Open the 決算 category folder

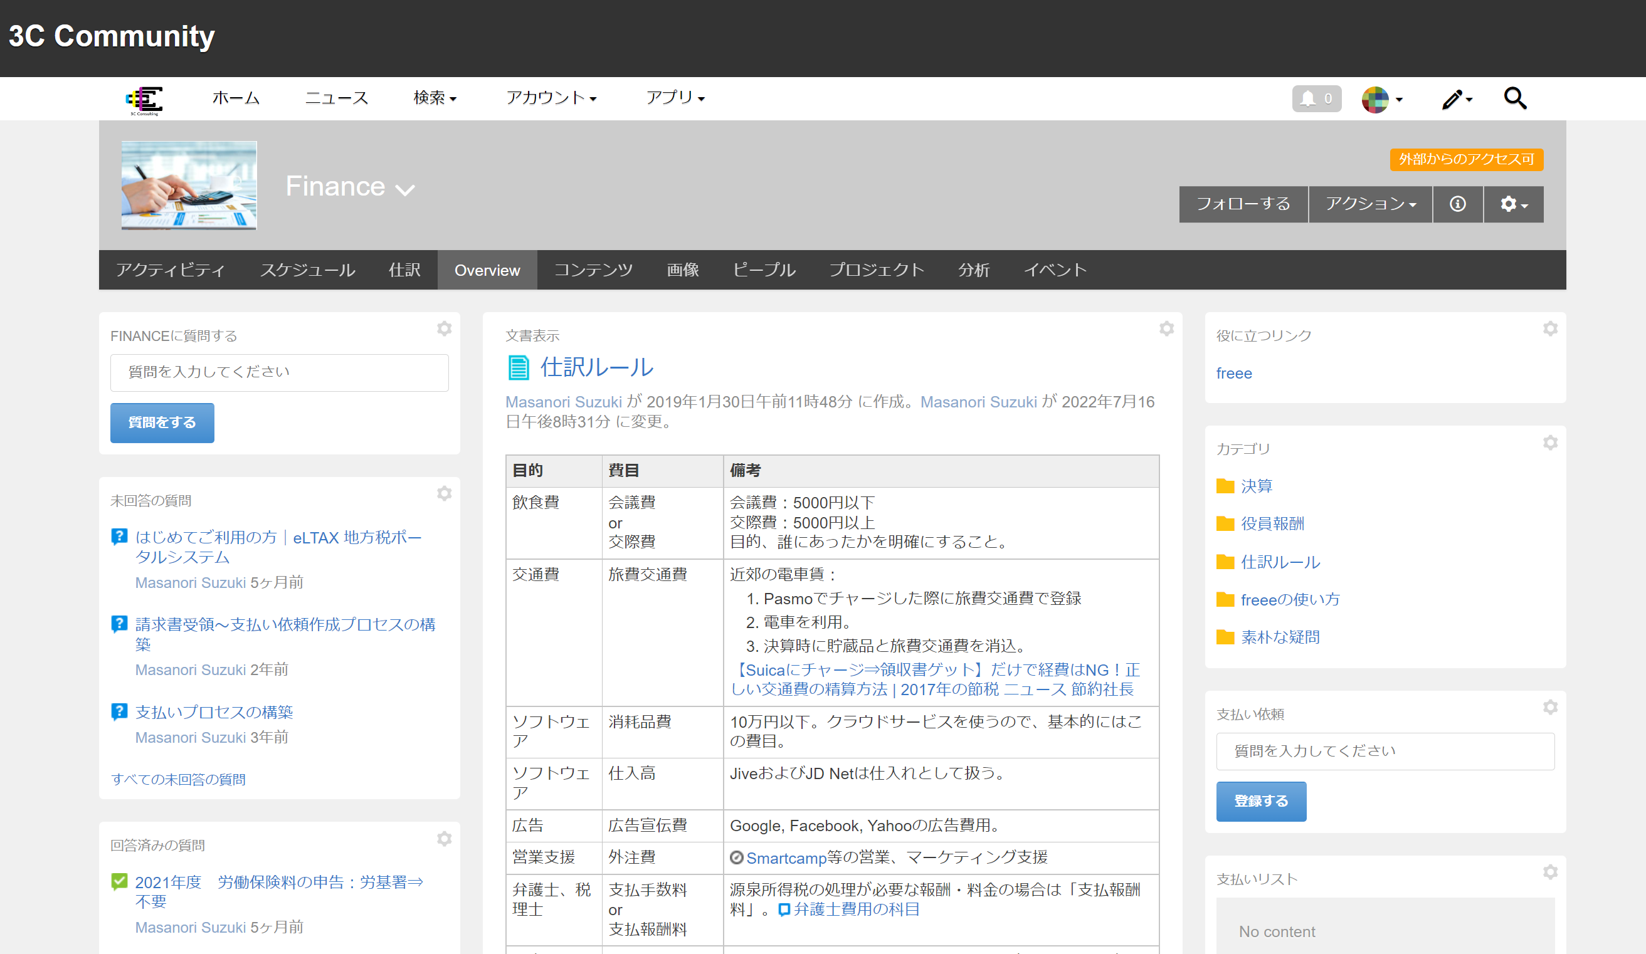coord(1255,486)
